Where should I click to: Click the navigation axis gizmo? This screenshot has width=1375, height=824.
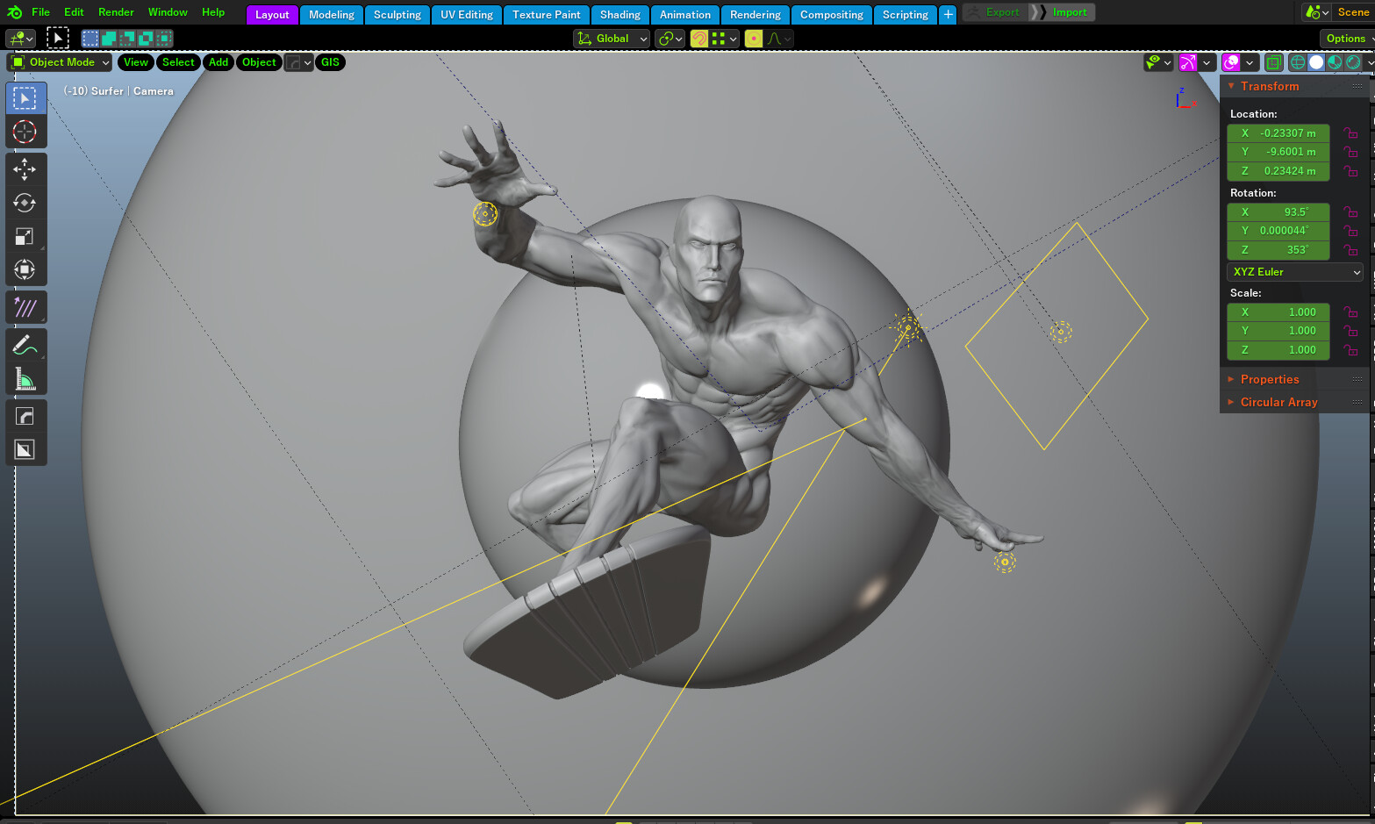1185,98
